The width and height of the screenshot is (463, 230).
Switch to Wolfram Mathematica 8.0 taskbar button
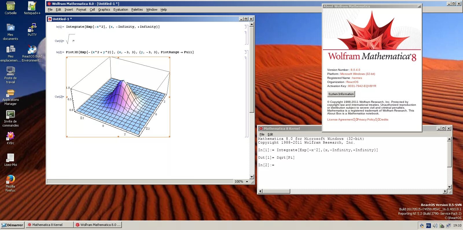(x=98, y=225)
